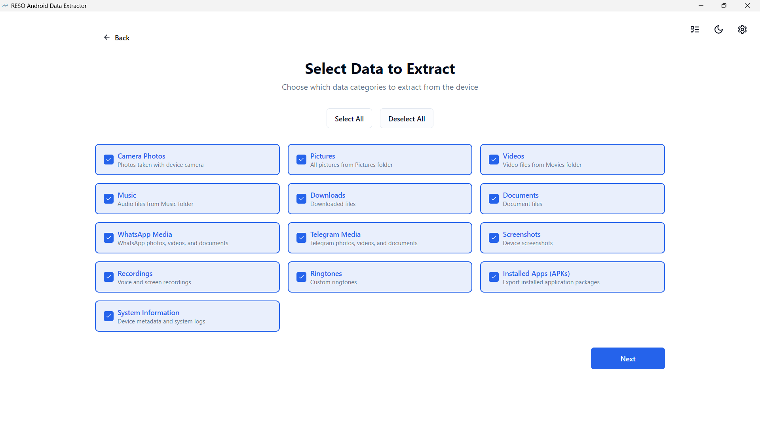Disable the System Information checkbox
This screenshot has height=427, width=760.
coord(108,316)
